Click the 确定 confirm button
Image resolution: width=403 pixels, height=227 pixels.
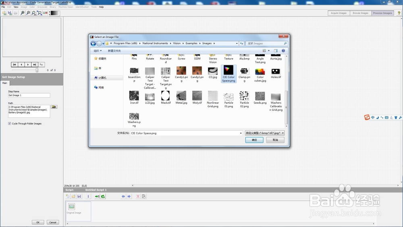(254, 140)
